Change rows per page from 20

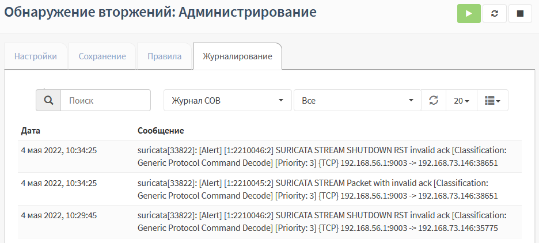click(x=461, y=100)
